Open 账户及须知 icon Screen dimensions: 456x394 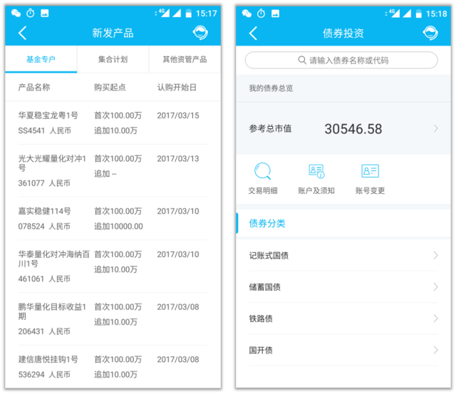coord(316,171)
